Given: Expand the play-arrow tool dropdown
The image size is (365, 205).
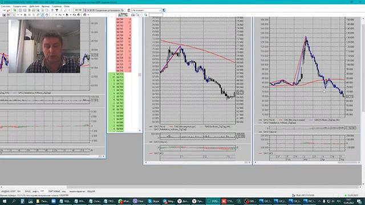Looking at the screenshot, I should 71,15.
